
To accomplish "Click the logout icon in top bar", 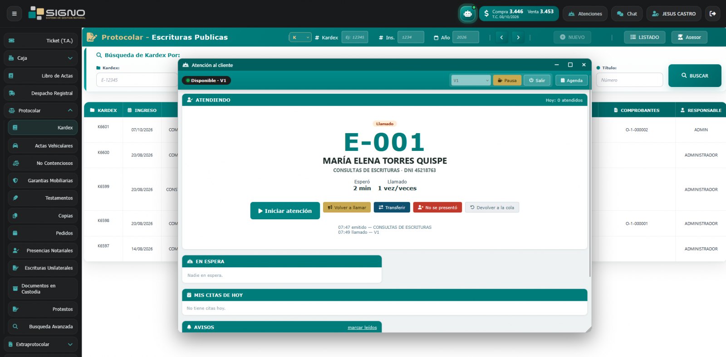I will (x=713, y=14).
